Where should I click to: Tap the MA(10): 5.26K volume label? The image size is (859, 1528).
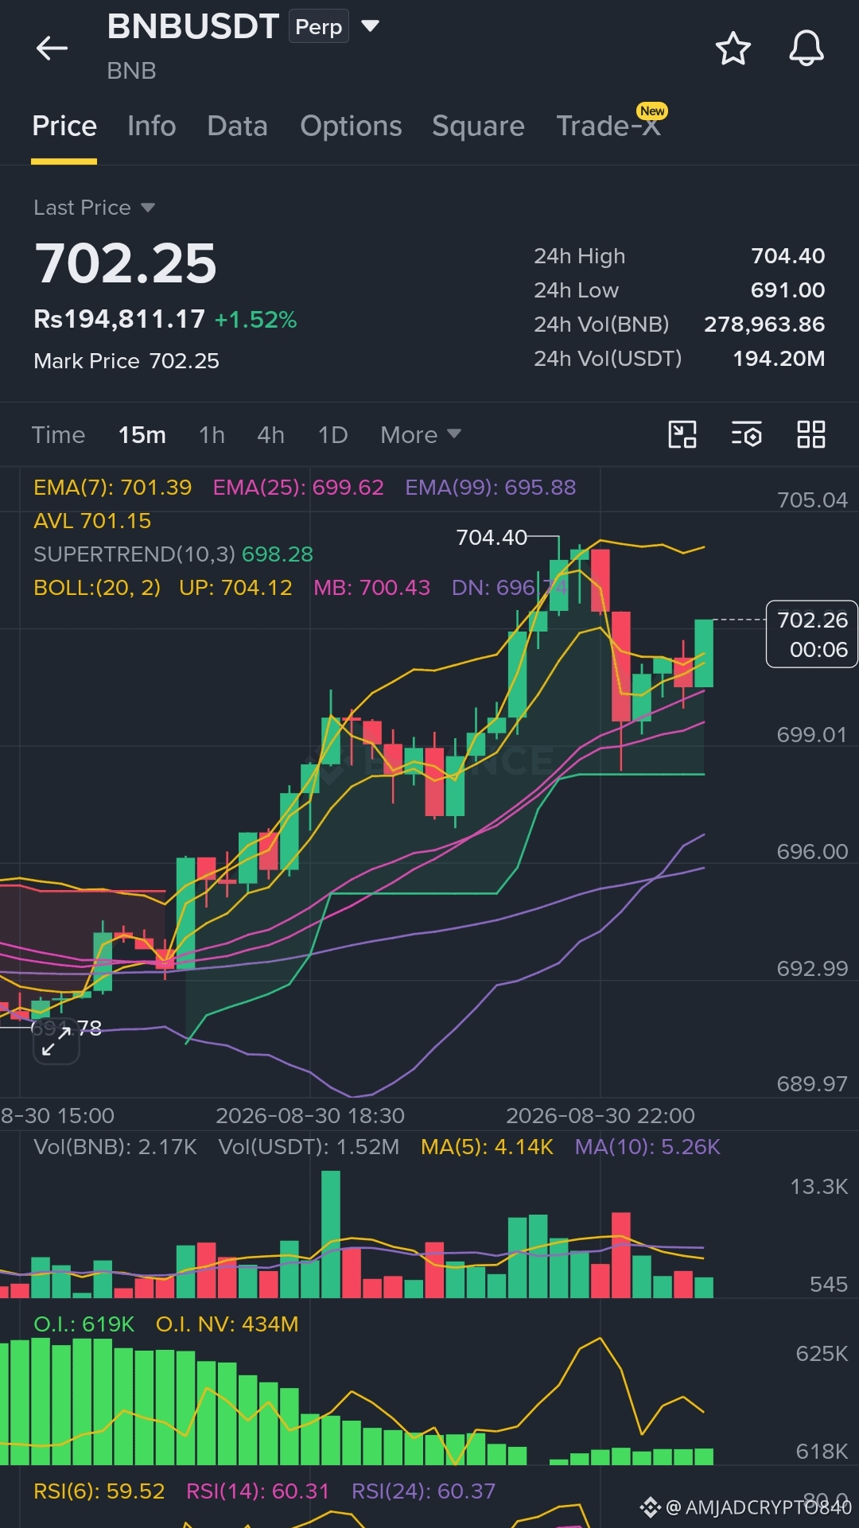(x=647, y=1147)
